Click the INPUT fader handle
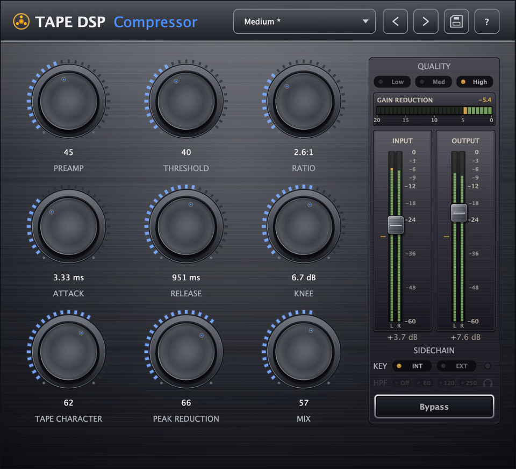 (396, 225)
